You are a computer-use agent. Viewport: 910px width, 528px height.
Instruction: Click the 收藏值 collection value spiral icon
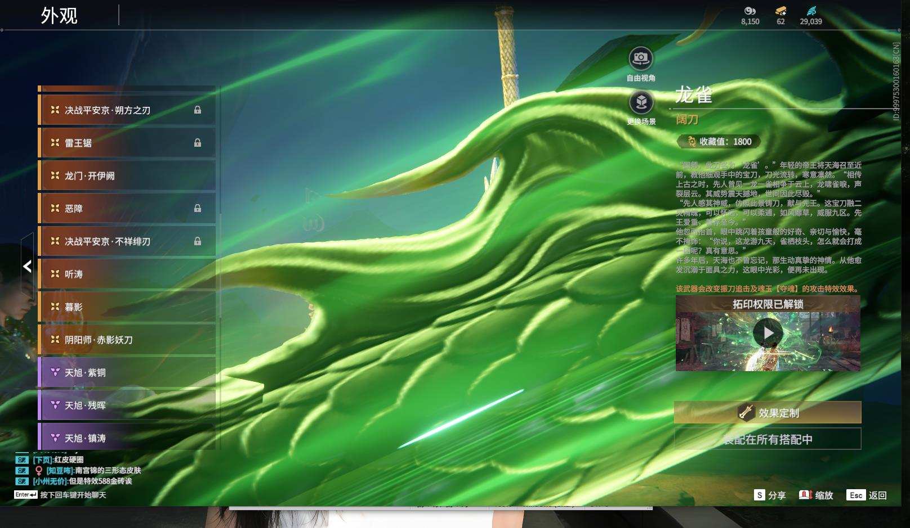pyautogui.click(x=691, y=142)
